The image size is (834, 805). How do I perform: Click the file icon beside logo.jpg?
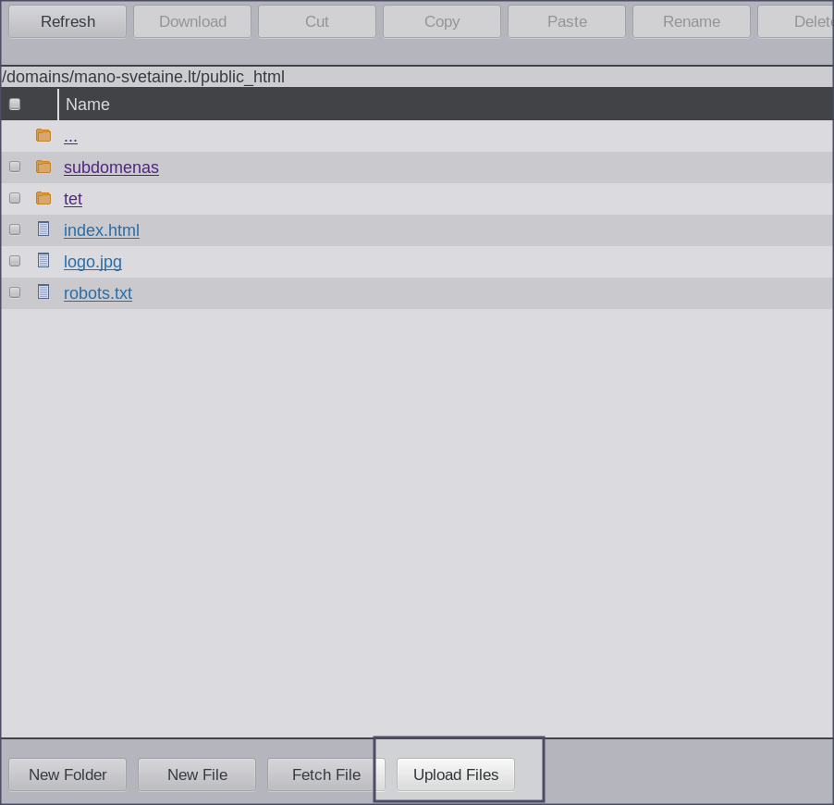coord(43,261)
